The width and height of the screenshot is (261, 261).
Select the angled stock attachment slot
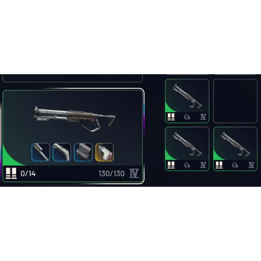pyautogui.click(x=62, y=152)
